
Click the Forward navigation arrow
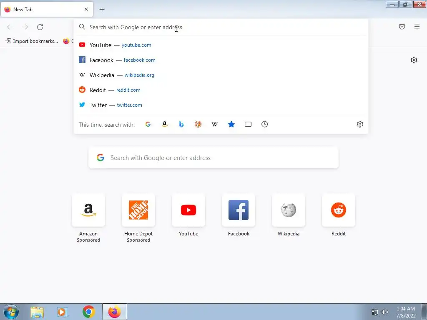point(25,27)
